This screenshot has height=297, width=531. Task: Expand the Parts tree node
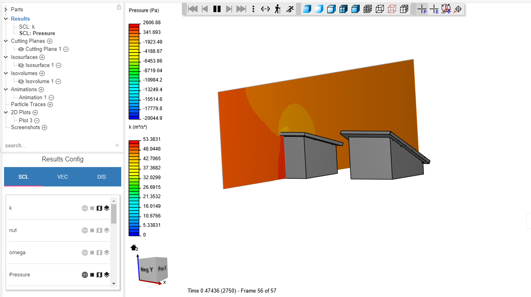(x=6, y=9)
